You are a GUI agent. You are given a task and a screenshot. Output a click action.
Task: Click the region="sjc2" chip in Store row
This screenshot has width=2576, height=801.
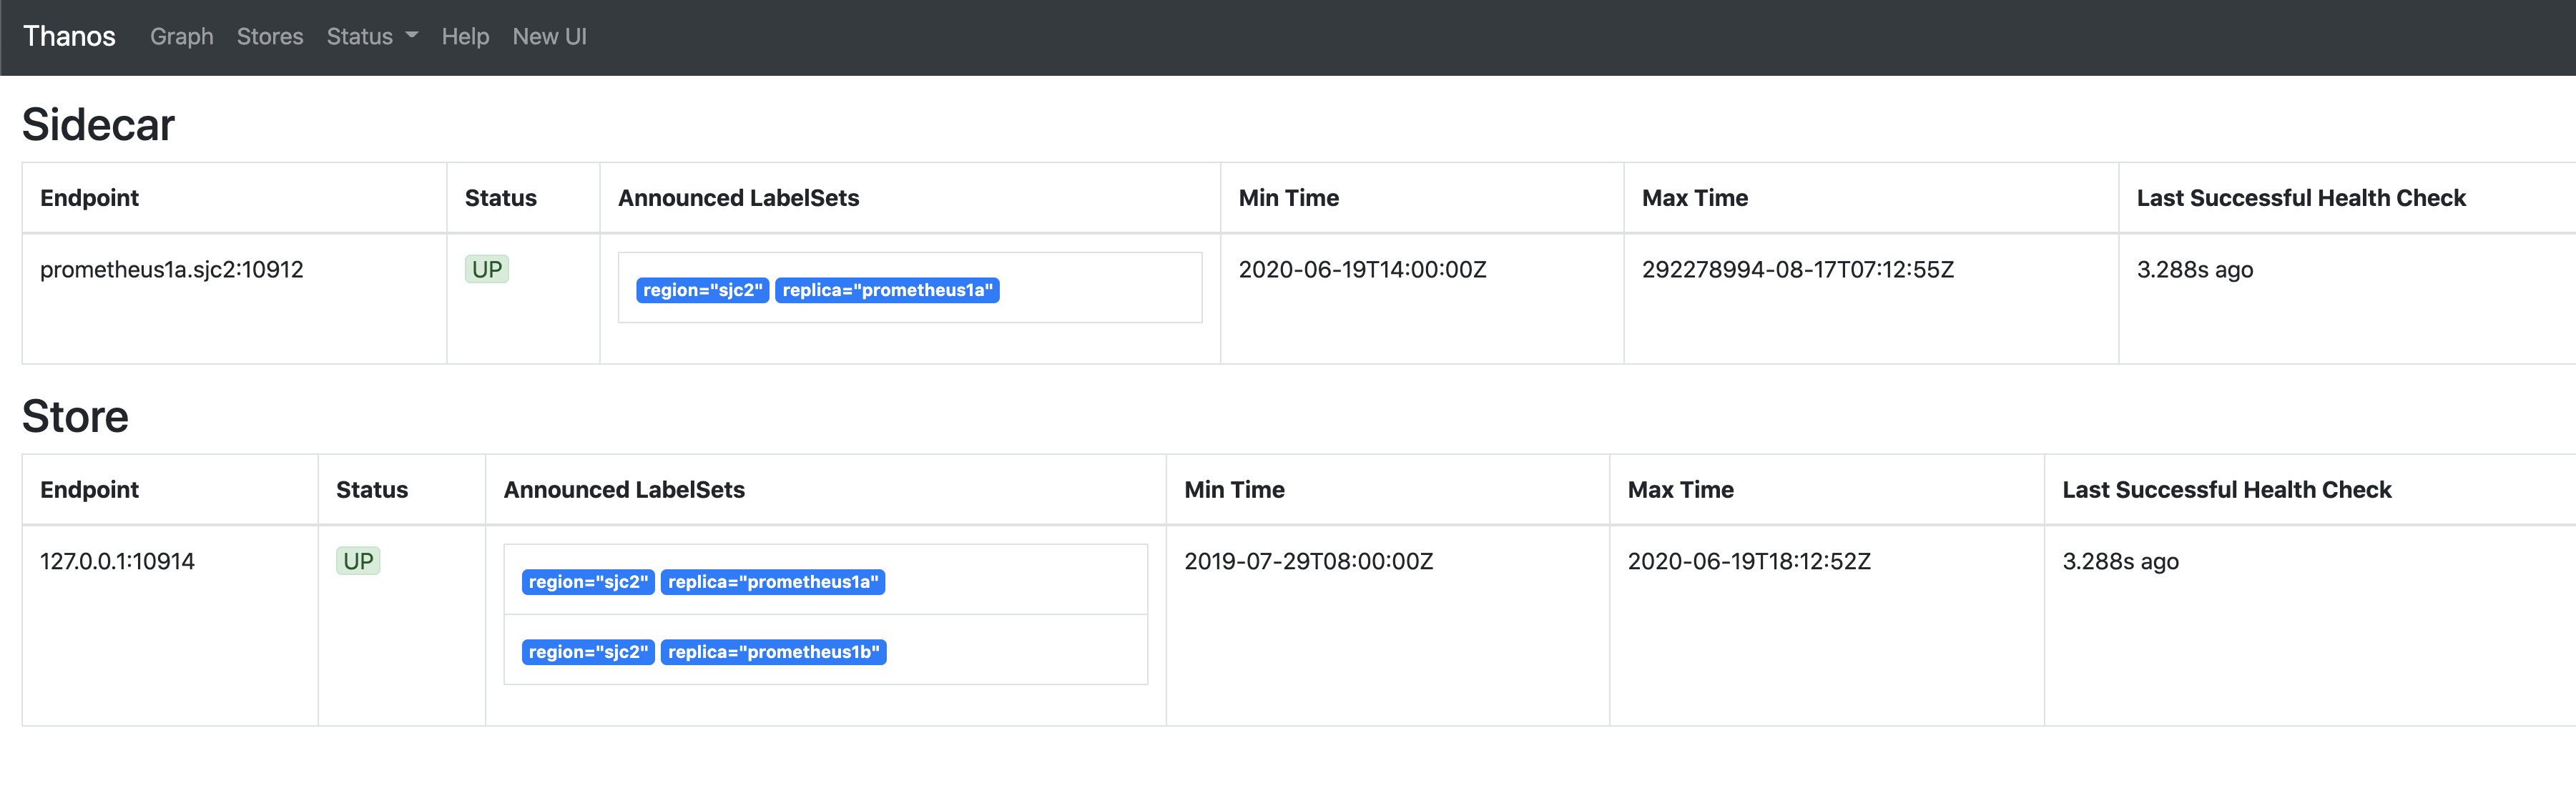[587, 582]
